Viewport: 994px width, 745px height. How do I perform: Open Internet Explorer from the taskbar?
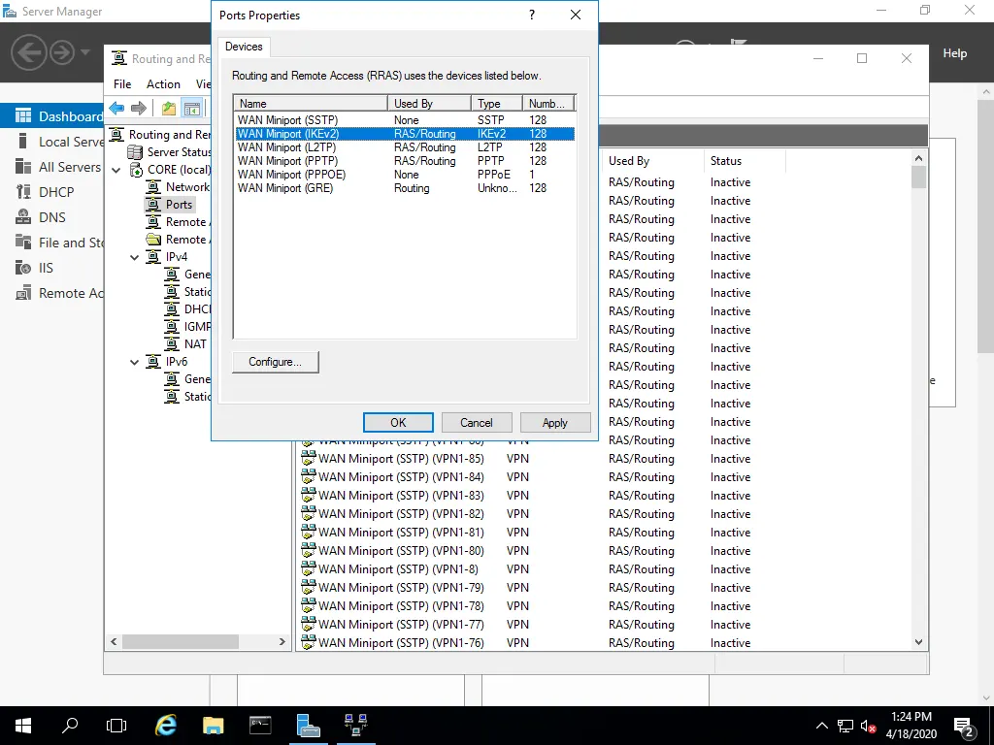(x=166, y=725)
